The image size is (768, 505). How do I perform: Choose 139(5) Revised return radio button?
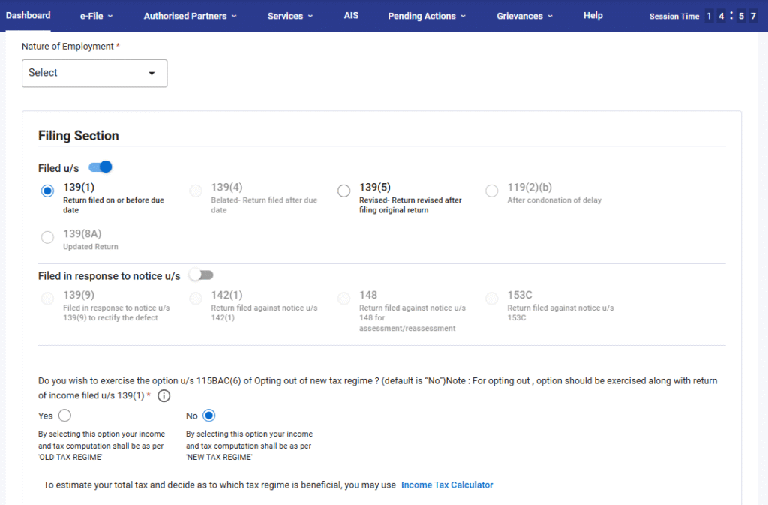pyautogui.click(x=343, y=191)
